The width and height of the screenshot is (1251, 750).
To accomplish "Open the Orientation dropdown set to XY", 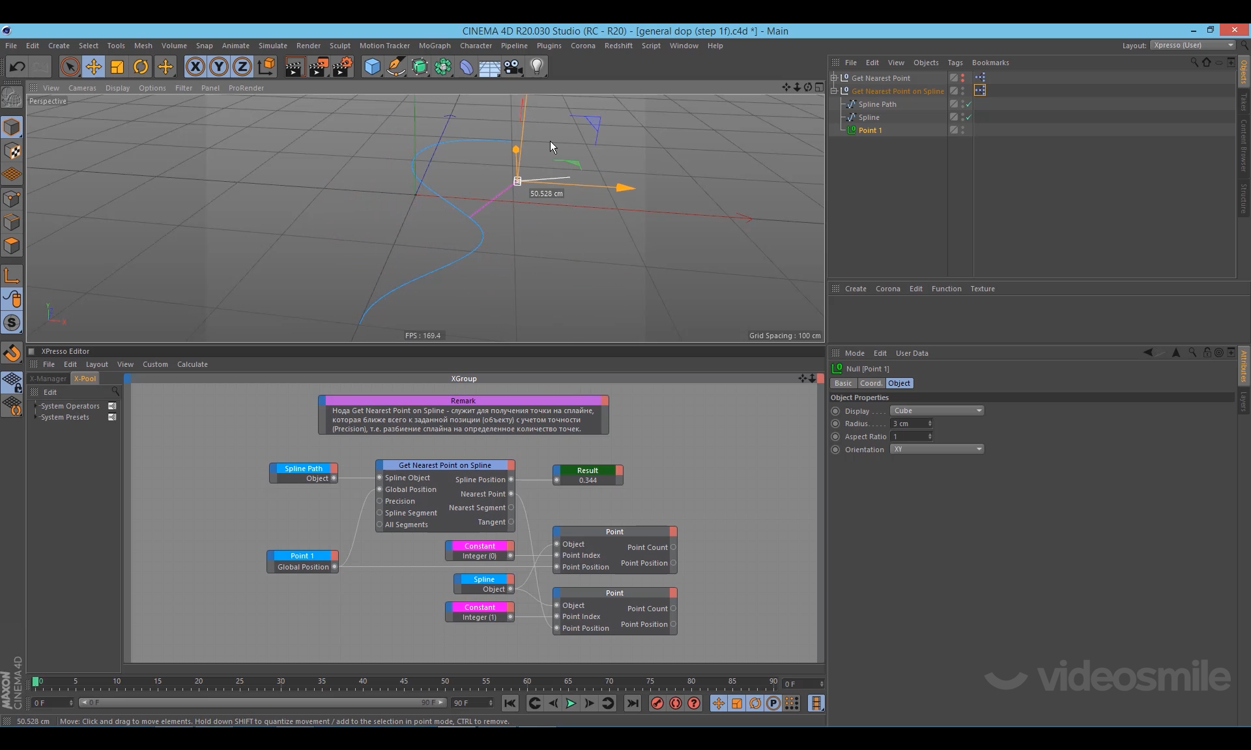I will 936,449.
